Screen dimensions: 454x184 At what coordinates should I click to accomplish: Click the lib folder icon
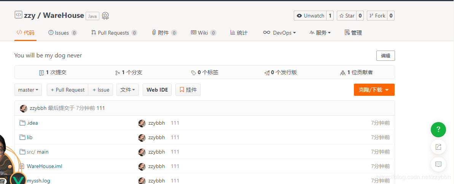click(22, 137)
